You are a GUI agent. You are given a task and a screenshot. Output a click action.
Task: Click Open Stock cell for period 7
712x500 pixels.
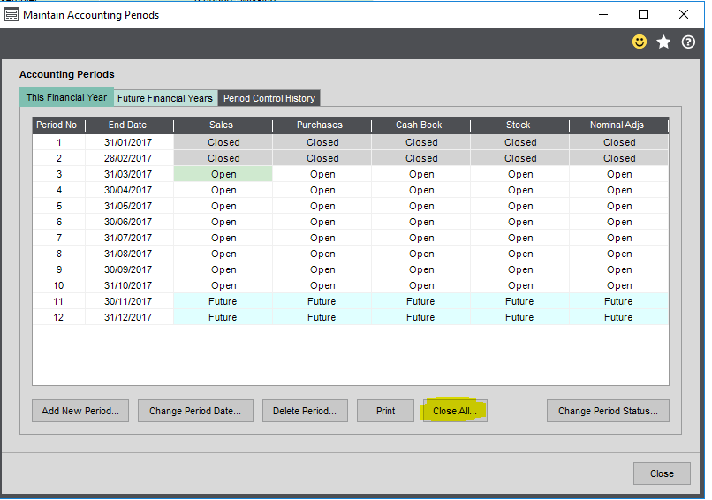click(x=520, y=238)
